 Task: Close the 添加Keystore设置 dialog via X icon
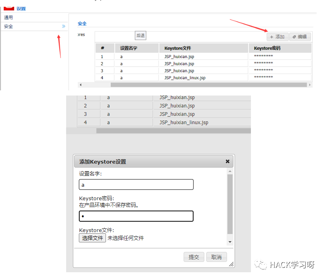(x=227, y=161)
